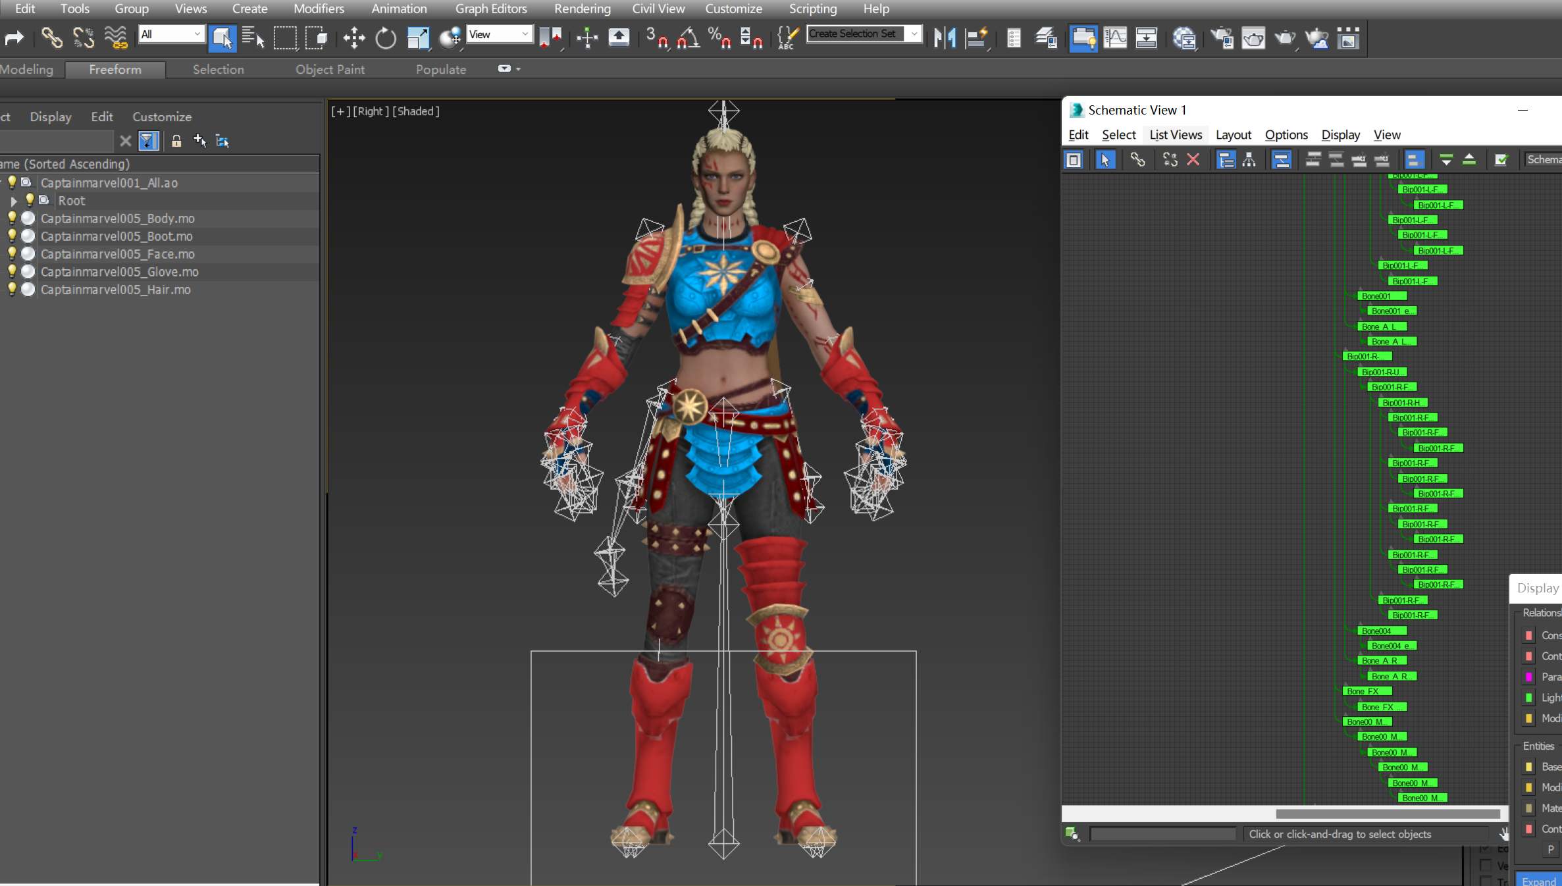Click the Mirror tool icon
This screenshot has height=886, width=1562.
coord(945,38)
